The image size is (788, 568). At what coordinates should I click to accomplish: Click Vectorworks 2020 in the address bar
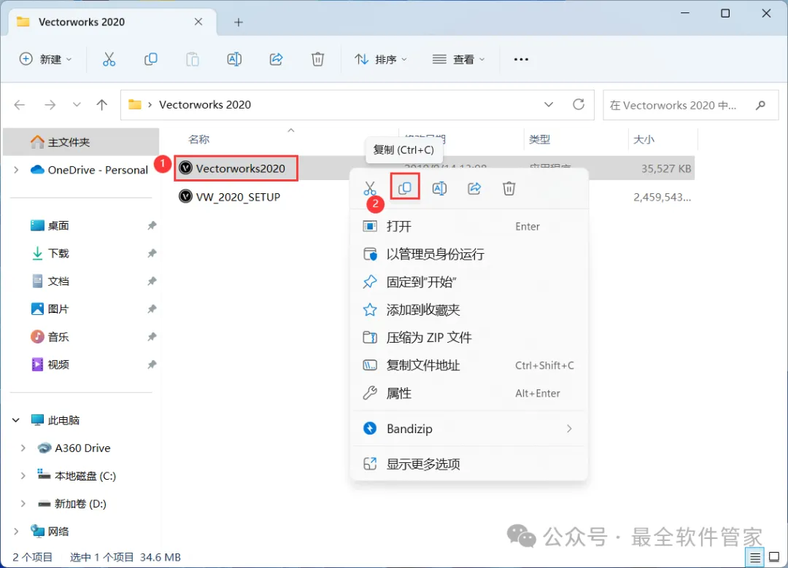pyautogui.click(x=205, y=104)
